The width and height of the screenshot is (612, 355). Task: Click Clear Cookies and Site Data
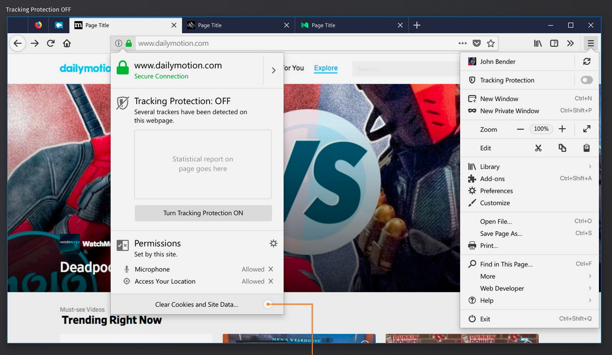[197, 304]
